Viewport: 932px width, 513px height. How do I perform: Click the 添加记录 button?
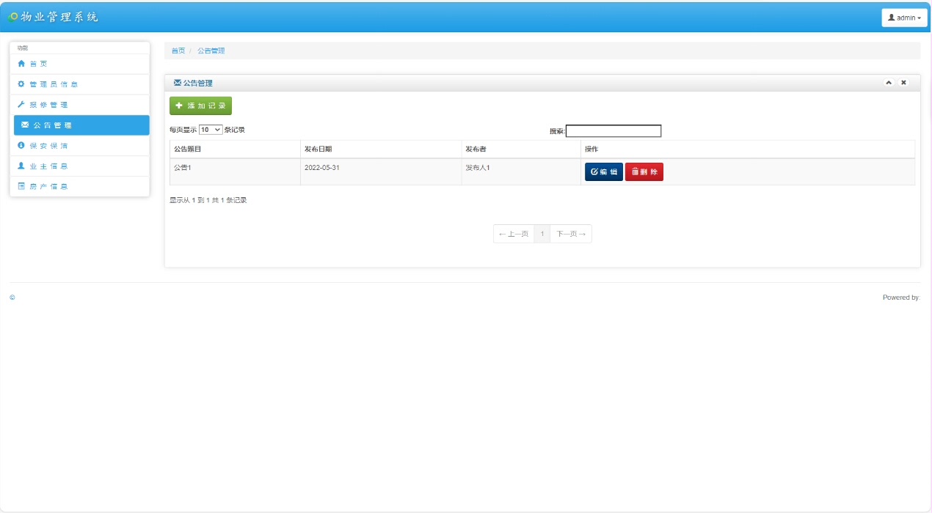click(200, 106)
